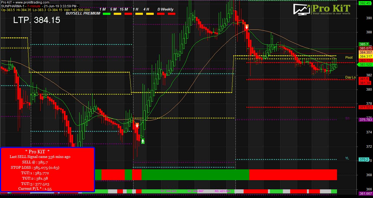The height and width of the screenshot is (198, 373).
Task: Click the red Pro KiT SELL signal panel
Action: click(x=48, y=169)
